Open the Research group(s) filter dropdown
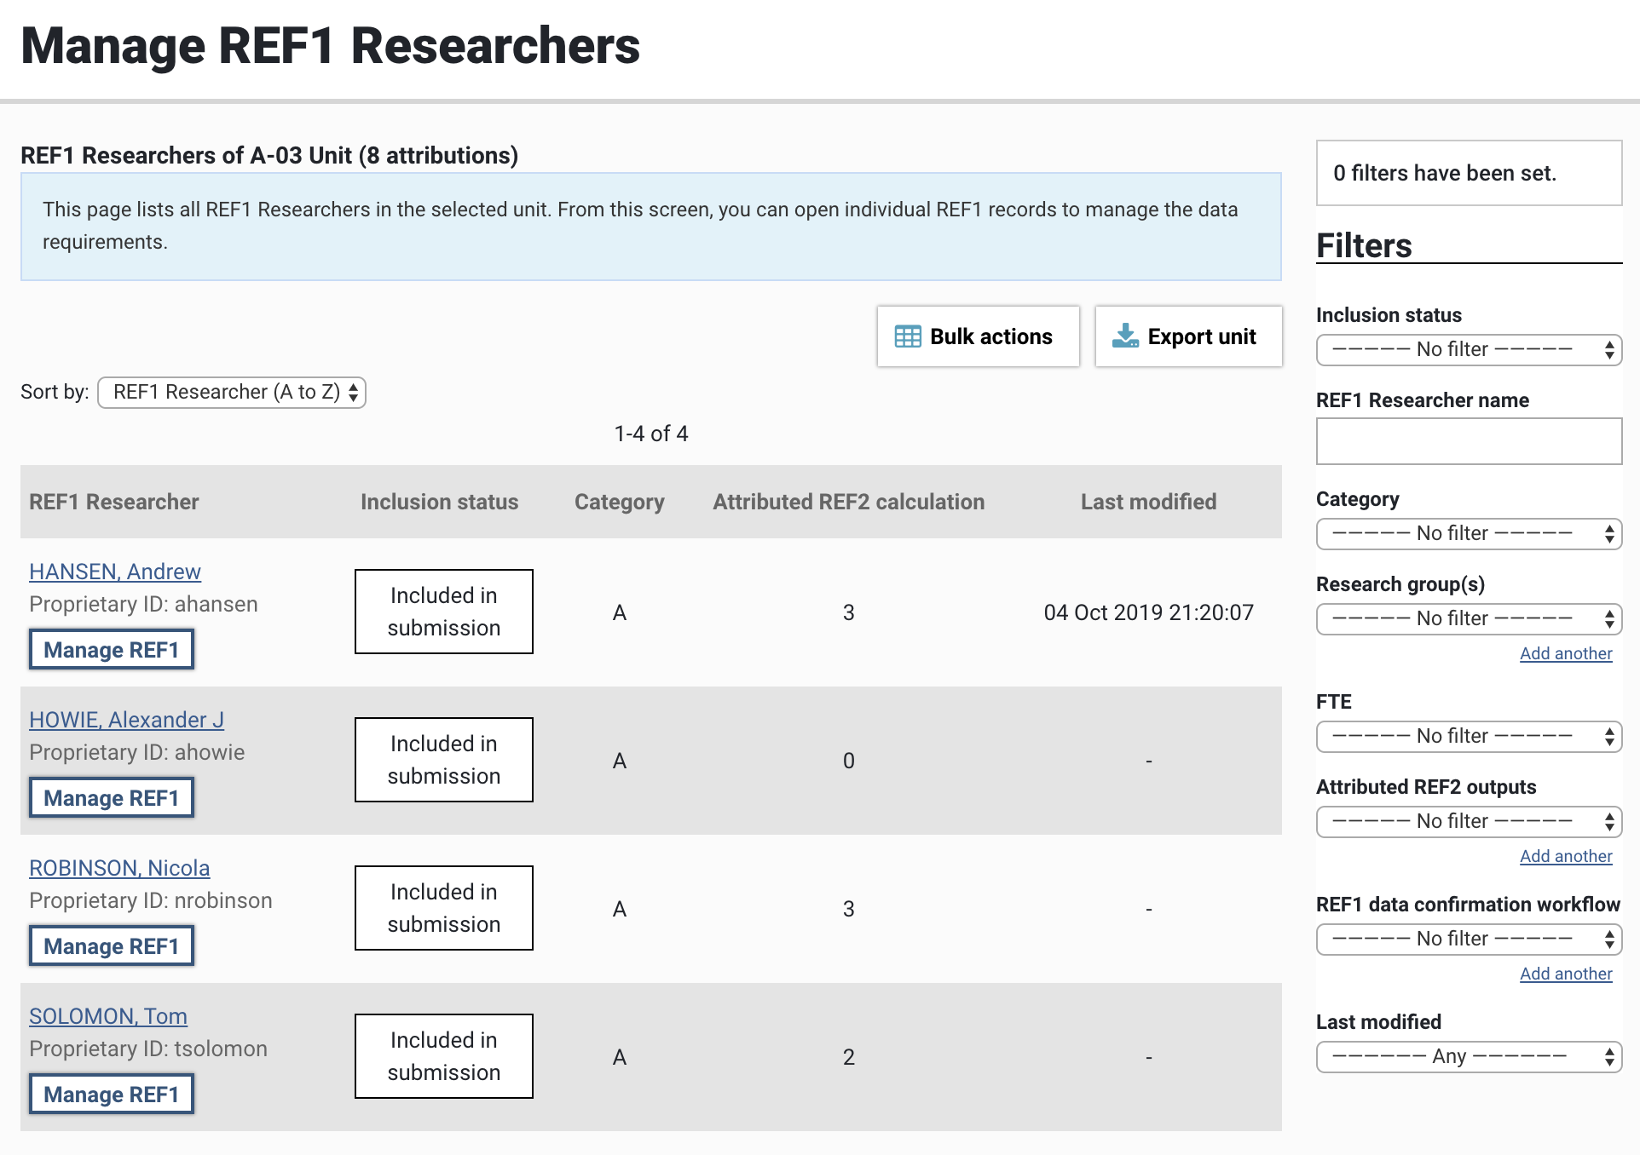 pyautogui.click(x=1469, y=619)
